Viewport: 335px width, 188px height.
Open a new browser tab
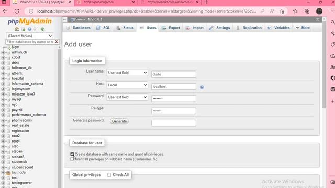click(206, 2)
